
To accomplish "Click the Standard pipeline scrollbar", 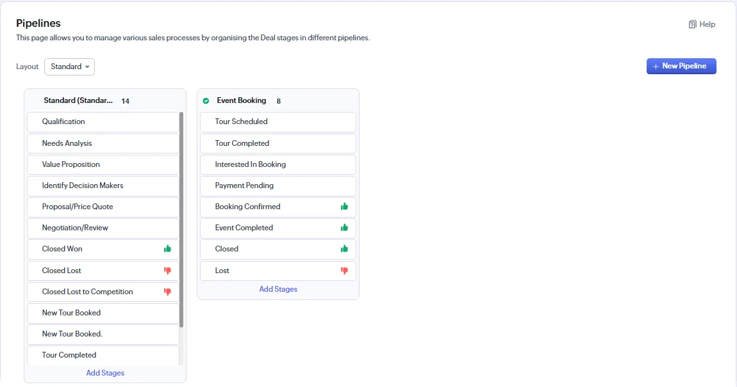I will click(x=181, y=219).
